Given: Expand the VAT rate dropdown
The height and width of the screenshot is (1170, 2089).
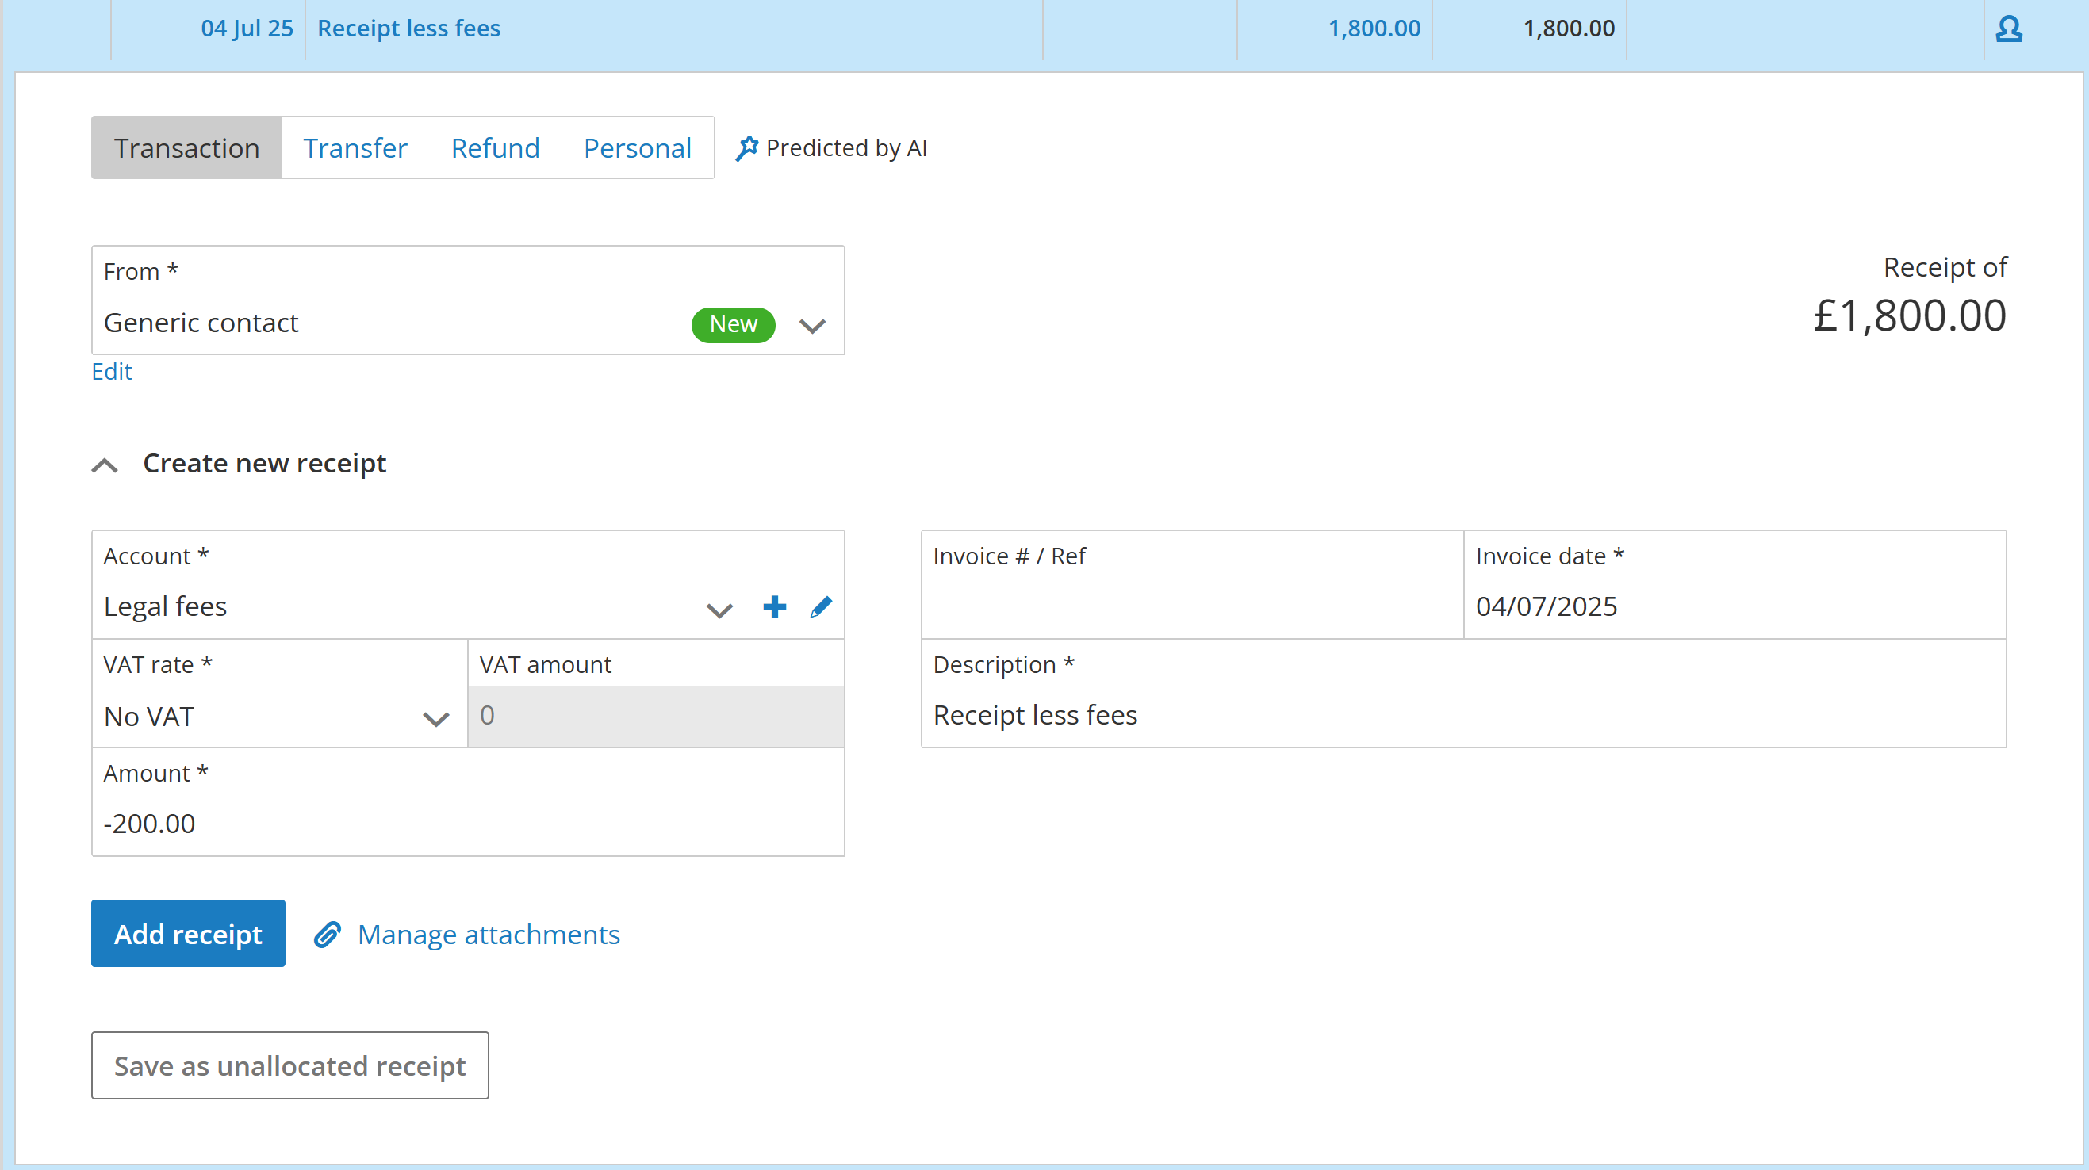Looking at the screenshot, I should click(x=435, y=718).
